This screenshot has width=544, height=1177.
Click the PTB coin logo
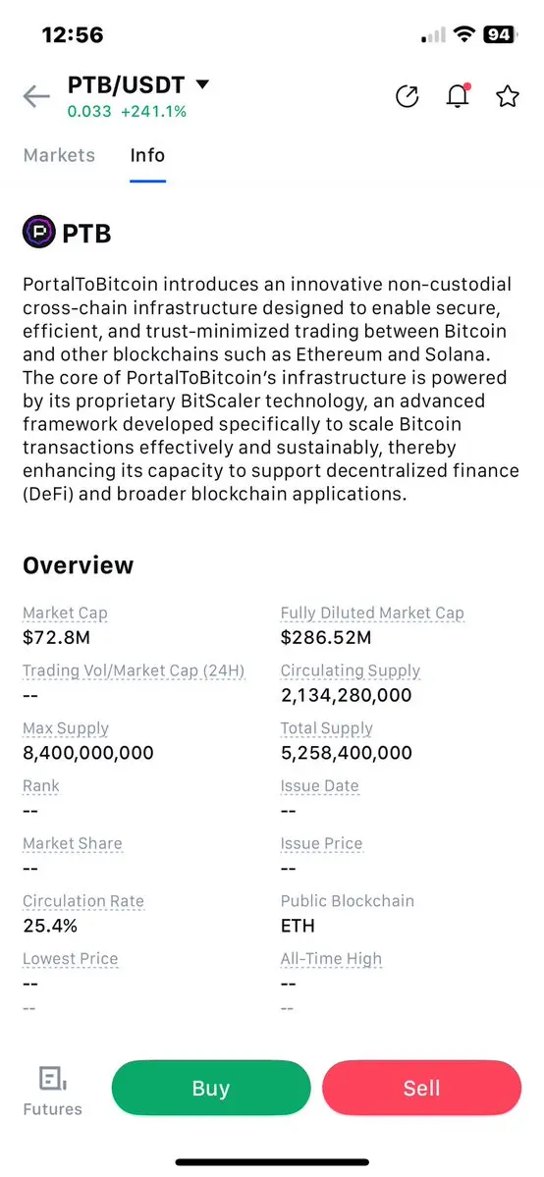click(x=39, y=233)
